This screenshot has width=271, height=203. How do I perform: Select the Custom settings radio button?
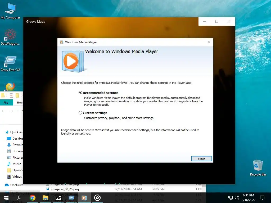[80, 113]
